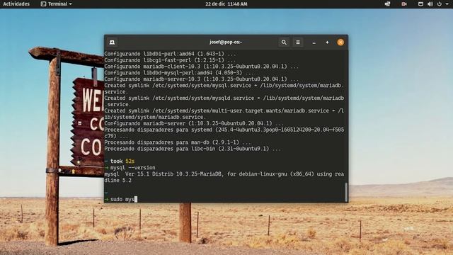Click the terminal scrollbar handle
This screenshot has width=453, height=255.
pyautogui.click(x=346, y=192)
